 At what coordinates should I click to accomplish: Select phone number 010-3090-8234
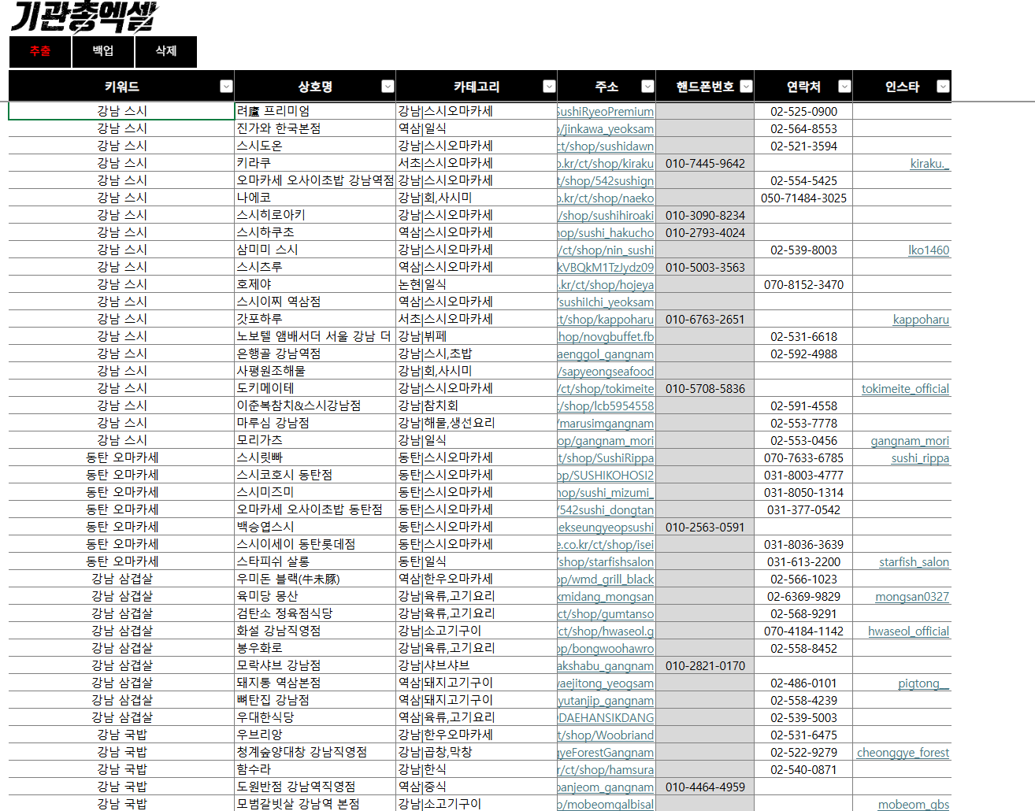pyautogui.click(x=705, y=216)
